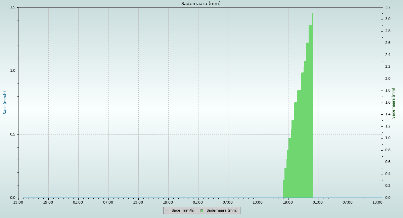This screenshot has width=403, height=218.
Task: Click the shortest green bar at the rain start
Action: [283, 188]
